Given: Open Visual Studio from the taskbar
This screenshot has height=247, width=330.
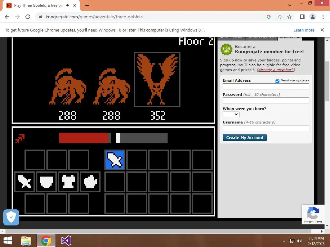Looking at the screenshot, I should click(x=66, y=241).
